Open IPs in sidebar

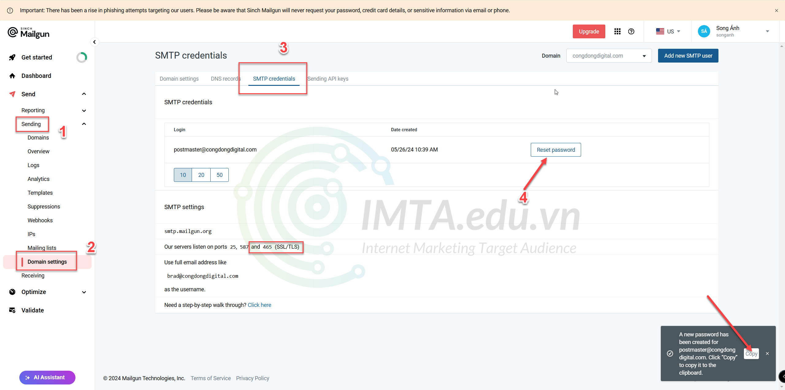pos(31,234)
